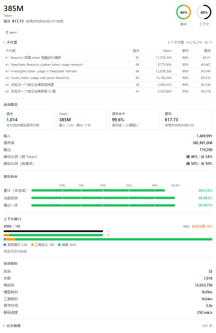
Task: Open sub-agent #5 独立仓库实现纯逻 row
Action: click(108, 85)
